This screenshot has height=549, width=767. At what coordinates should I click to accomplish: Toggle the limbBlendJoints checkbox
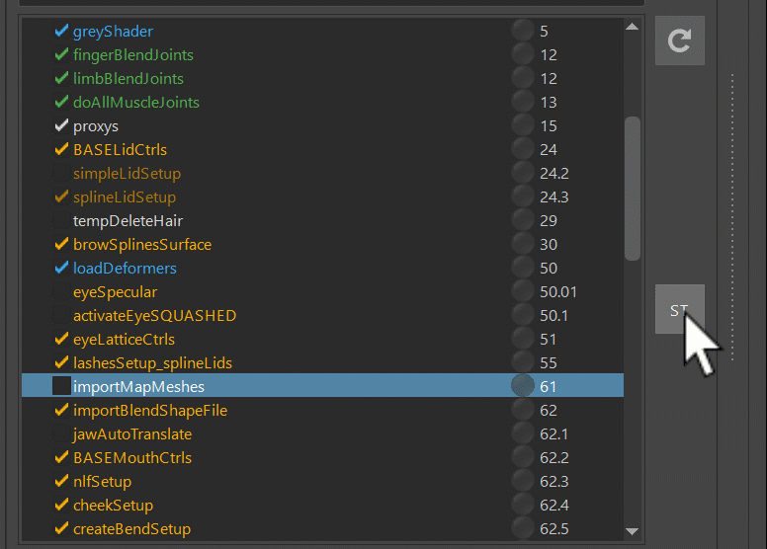61,79
